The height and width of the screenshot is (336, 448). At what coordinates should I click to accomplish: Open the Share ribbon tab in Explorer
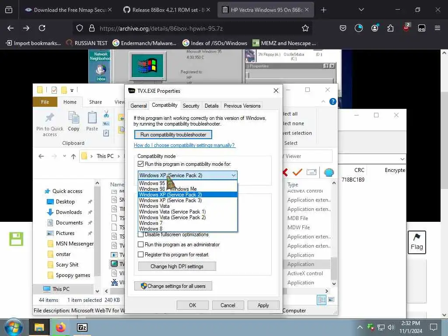coord(95,102)
